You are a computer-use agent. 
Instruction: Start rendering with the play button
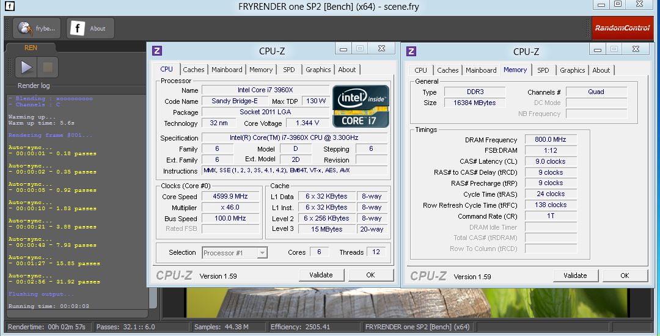point(26,67)
